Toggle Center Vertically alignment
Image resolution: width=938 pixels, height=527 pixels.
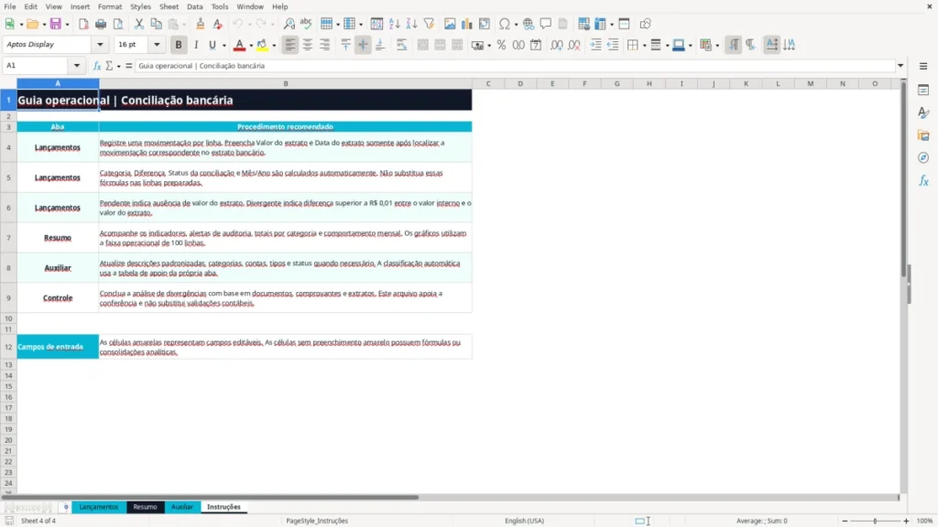(x=363, y=45)
